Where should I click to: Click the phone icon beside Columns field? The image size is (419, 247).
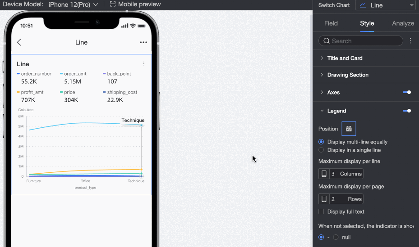[324, 174]
